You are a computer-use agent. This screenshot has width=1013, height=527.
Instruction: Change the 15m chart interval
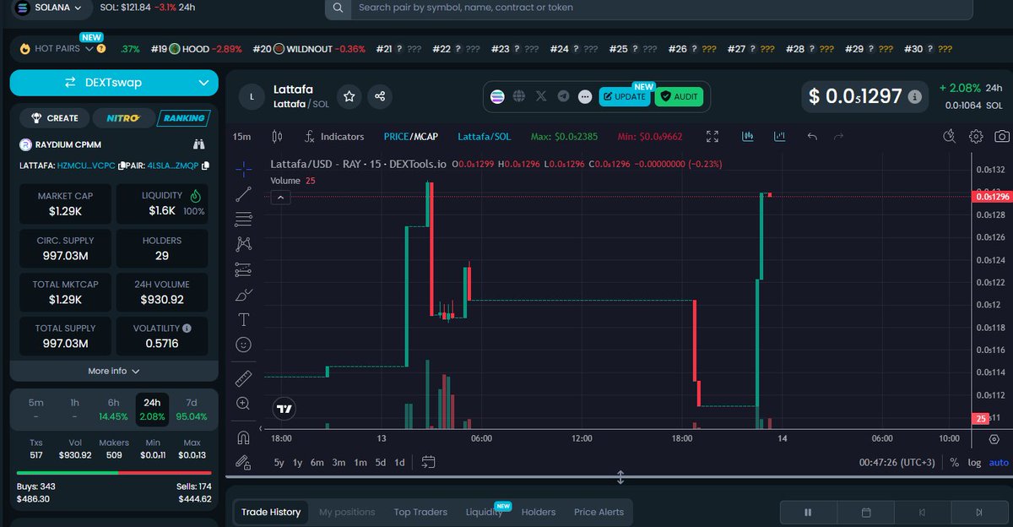tap(241, 137)
